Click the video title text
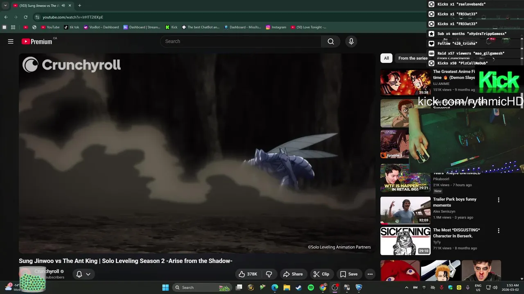This screenshot has height=294, width=524. pos(126,261)
